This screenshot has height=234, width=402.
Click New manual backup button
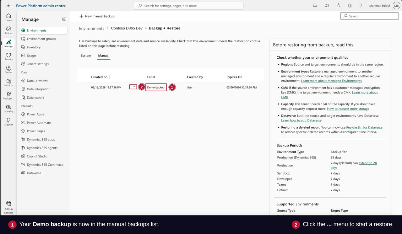click(x=97, y=16)
